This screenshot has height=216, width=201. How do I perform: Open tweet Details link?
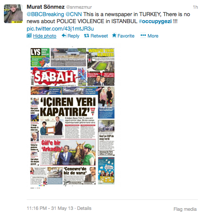tap(84, 208)
